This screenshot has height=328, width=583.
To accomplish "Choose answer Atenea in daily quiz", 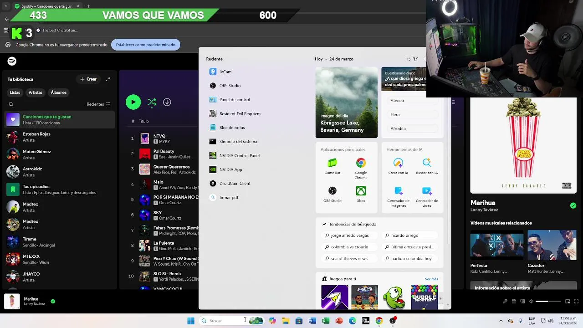I will pyautogui.click(x=413, y=101).
